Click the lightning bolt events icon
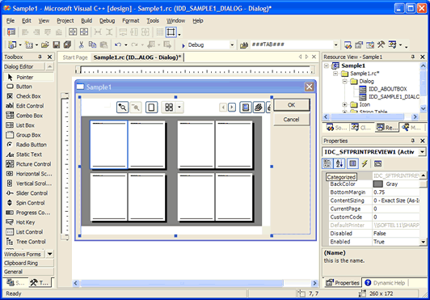 pos(365,163)
